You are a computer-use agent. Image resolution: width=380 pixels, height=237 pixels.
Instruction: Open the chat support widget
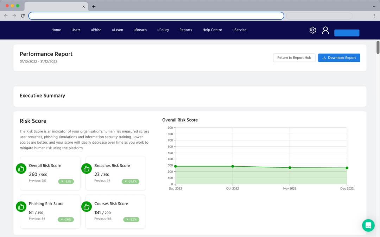tap(368, 225)
